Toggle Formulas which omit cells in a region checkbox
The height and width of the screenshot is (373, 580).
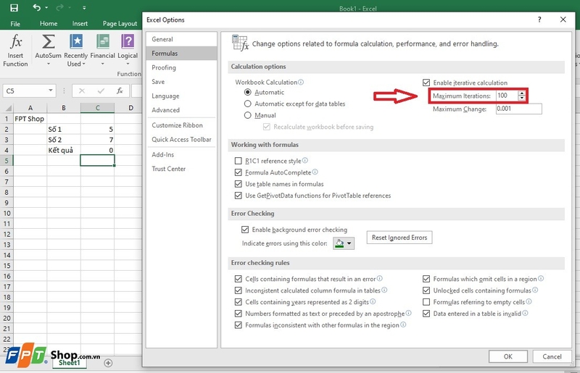426,279
